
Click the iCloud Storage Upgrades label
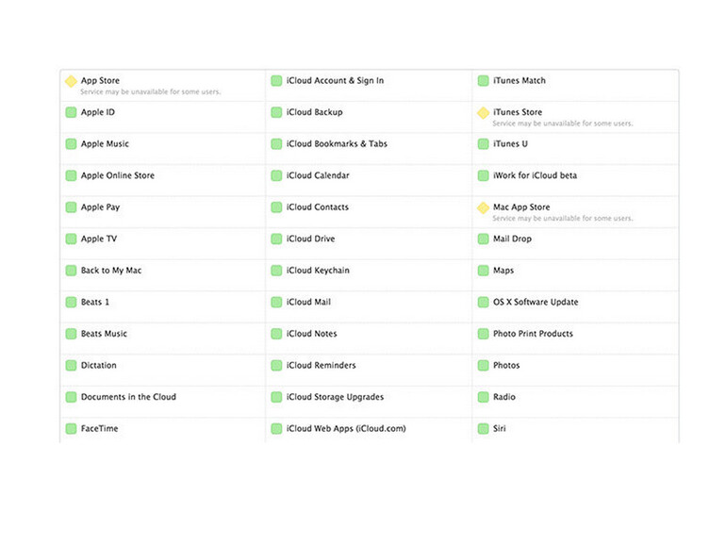335,397
